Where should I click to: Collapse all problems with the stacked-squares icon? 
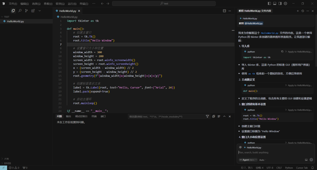coord(213,117)
